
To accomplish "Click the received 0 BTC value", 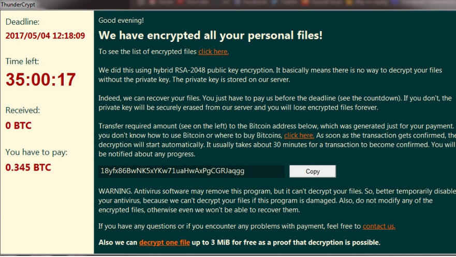I will tap(19, 126).
